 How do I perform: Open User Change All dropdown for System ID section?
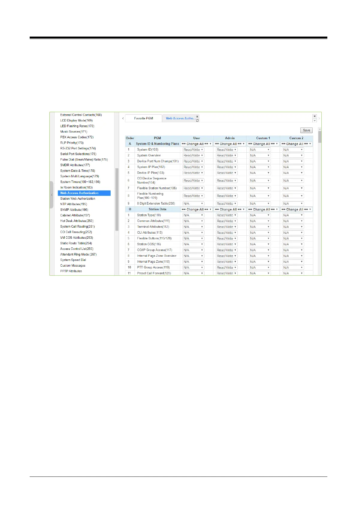[197, 144]
